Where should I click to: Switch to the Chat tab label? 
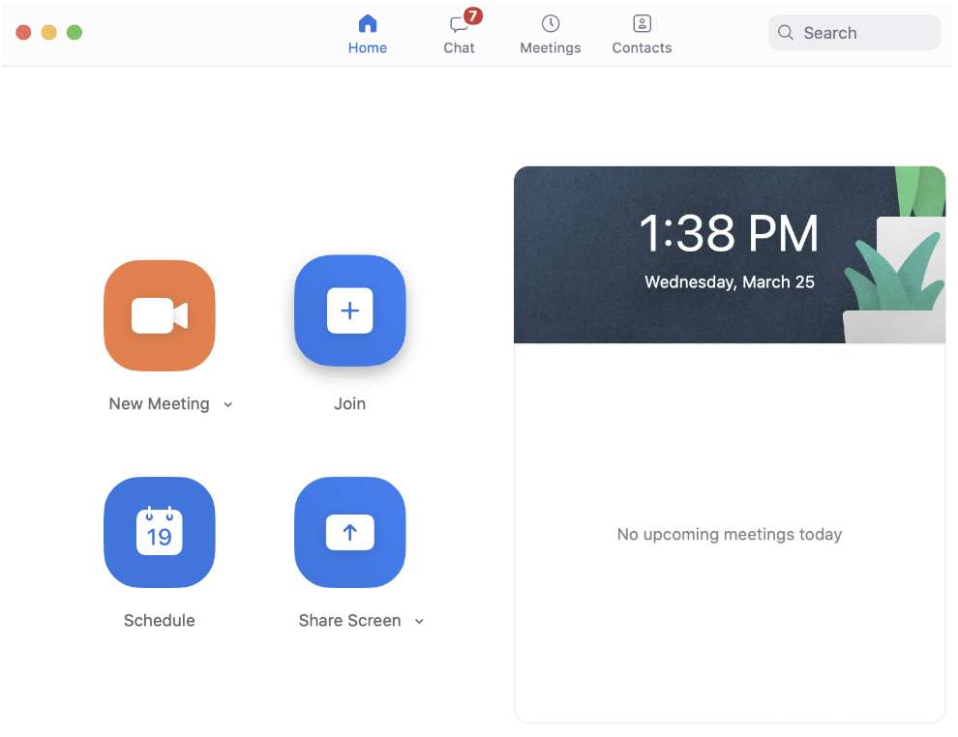click(x=459, y=47)
